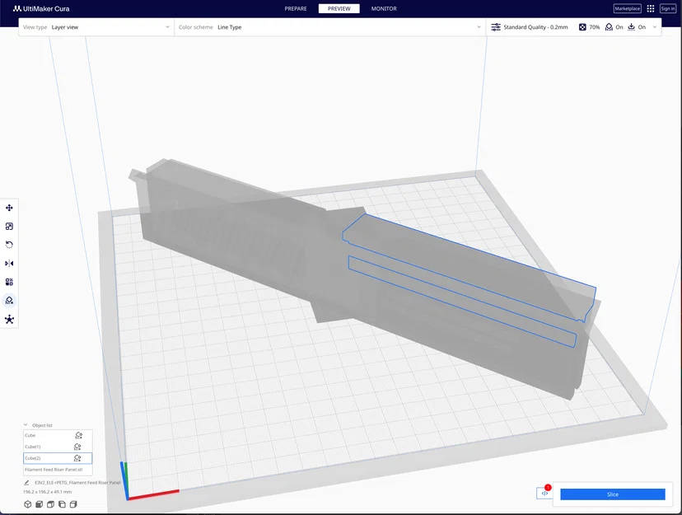Open the Ultimaker apps grid icon
Viewport: 682px width, 515px height.
pyautogui.click(x=651, y=9)
